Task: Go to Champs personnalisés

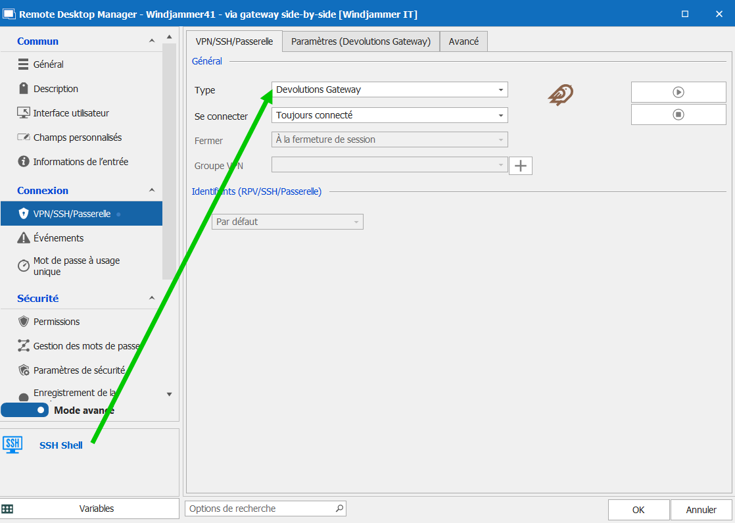Action: [x=77, y=137]
